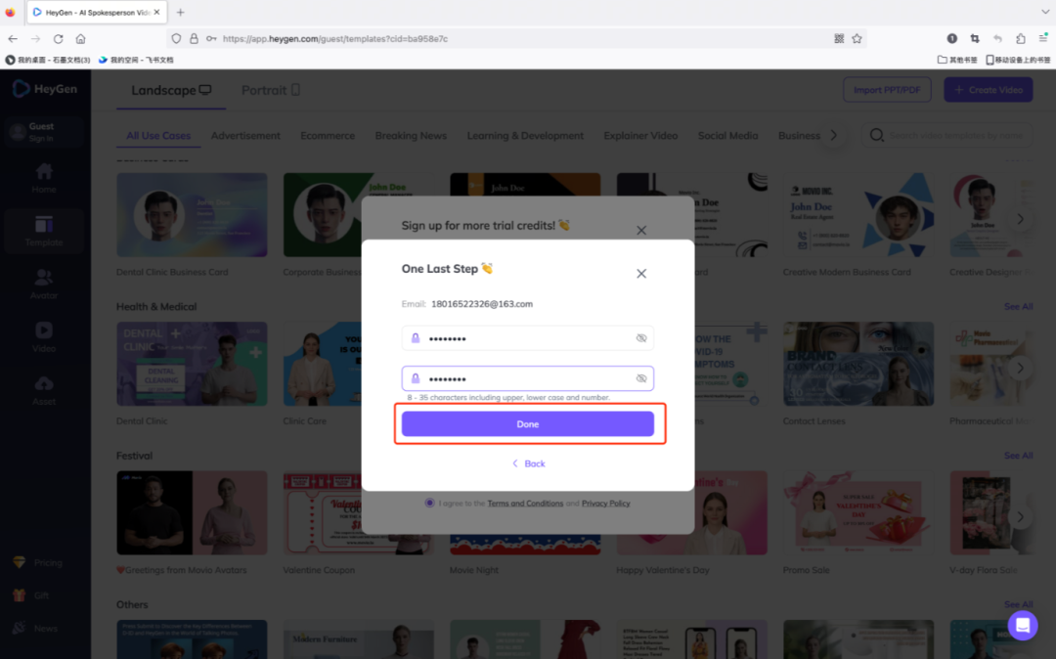Open Asset in the sidebar
The image size is (1056, 659).
coord(44,390)
